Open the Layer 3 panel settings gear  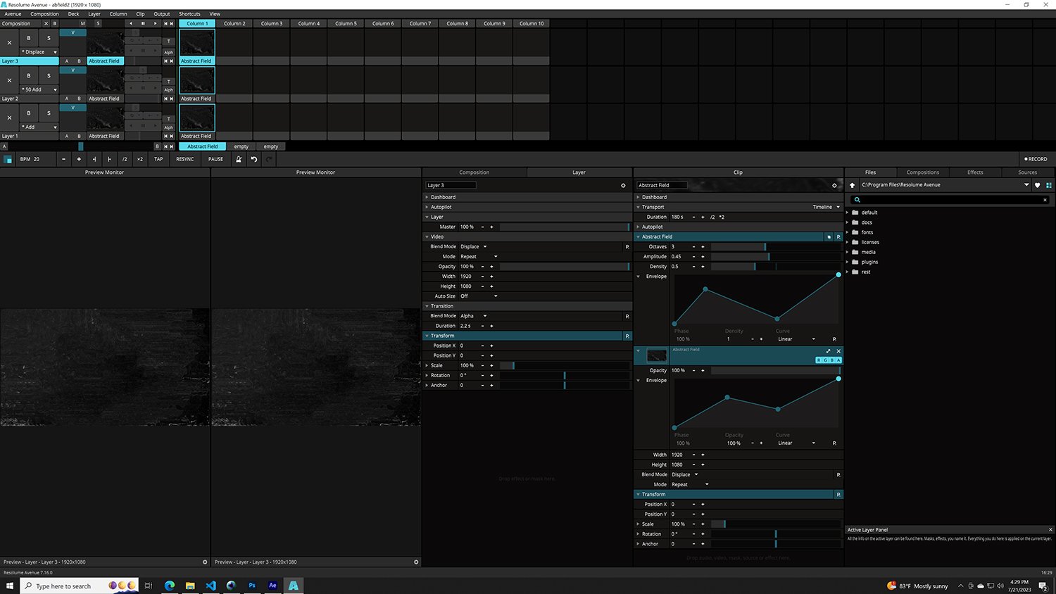click(x=623, y=186)
